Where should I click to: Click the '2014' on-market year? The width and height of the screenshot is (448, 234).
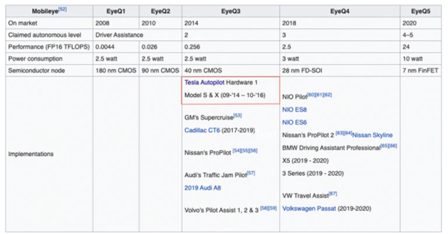[191, 23]
